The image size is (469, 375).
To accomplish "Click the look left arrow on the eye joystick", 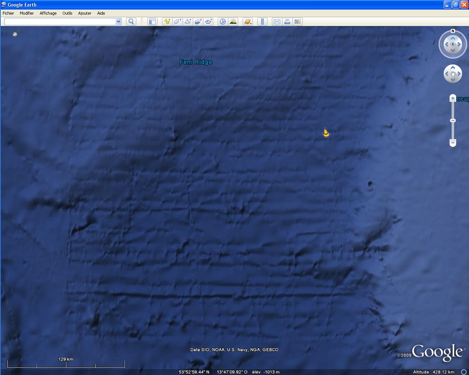I will coord(447,44).
